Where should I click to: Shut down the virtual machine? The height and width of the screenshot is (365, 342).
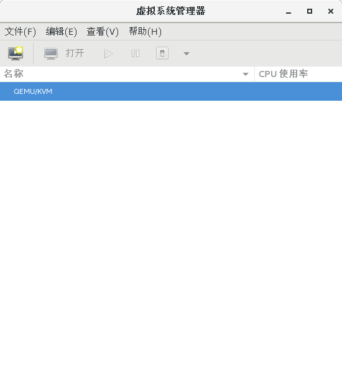click(162, 53)
